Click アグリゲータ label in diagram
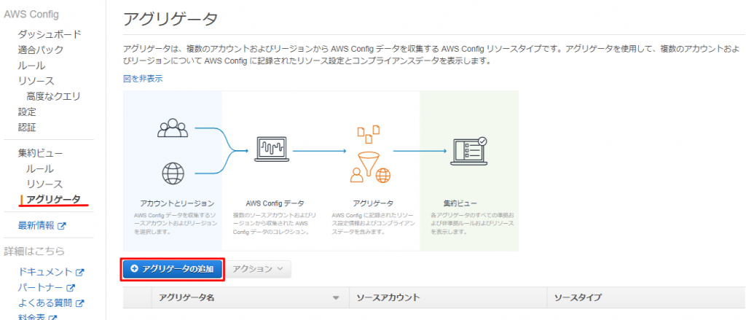The width and height of the screenshot is (746, 320). click(x=373, y=204)
